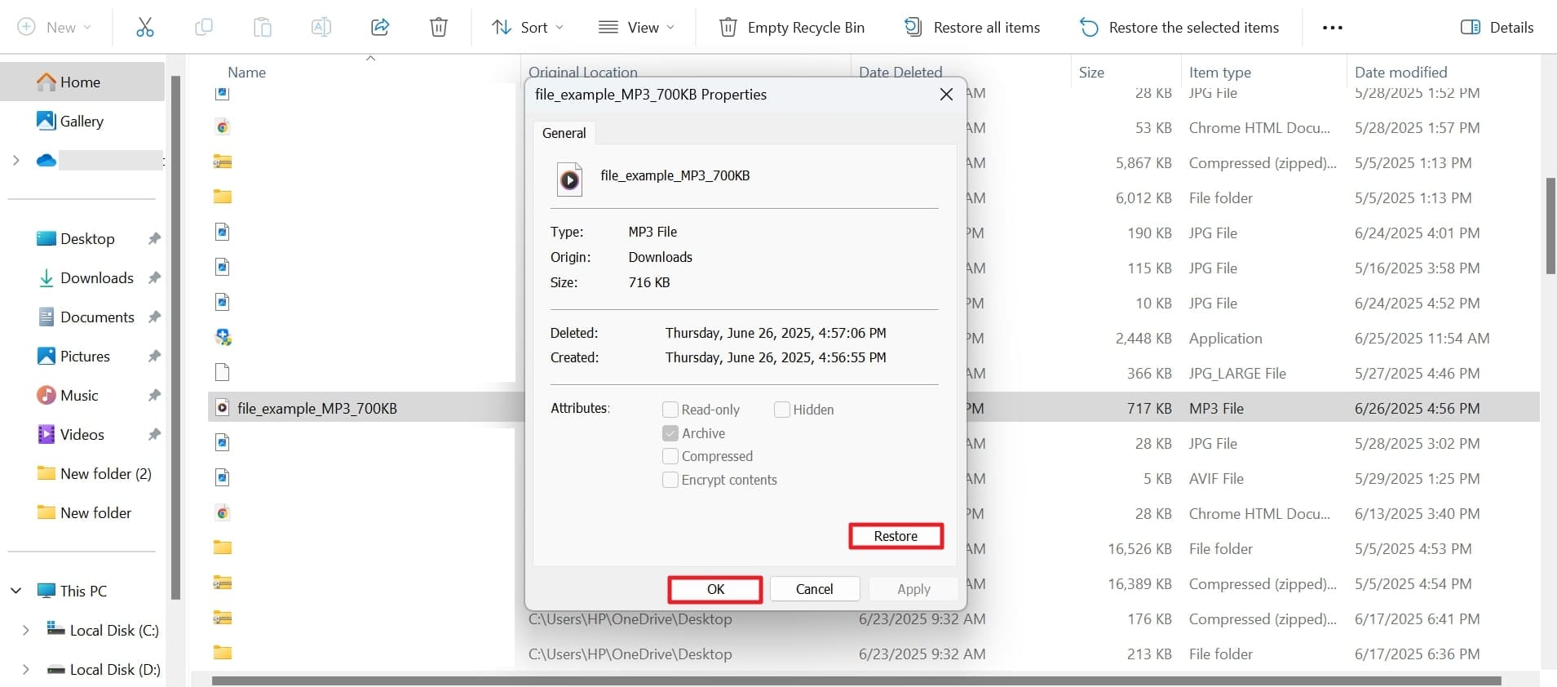1557x687 pixels.
Task: Enable the Read-only checkbox
Action: tap(670, 410)
